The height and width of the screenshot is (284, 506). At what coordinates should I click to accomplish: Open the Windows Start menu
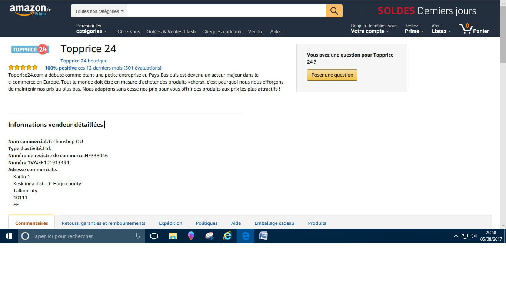coord(9,236)
